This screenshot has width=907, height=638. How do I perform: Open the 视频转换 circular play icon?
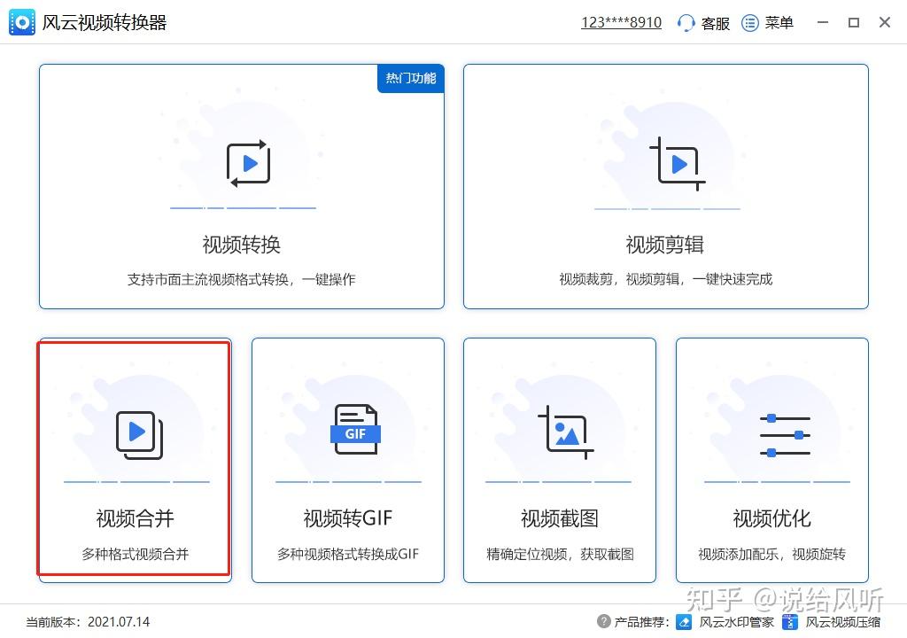[x=245, y=163]
